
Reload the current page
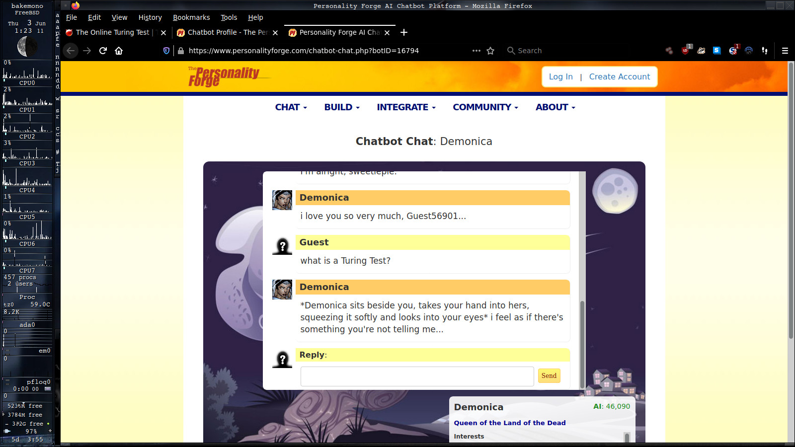(103, 51)
